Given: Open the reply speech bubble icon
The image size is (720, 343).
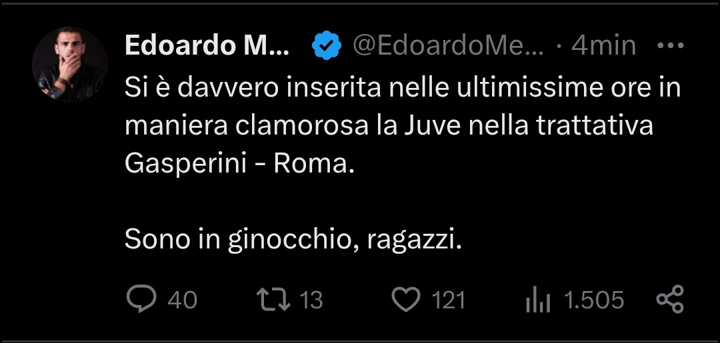Looking at the screenshot, I should click(x=141, y=300).
